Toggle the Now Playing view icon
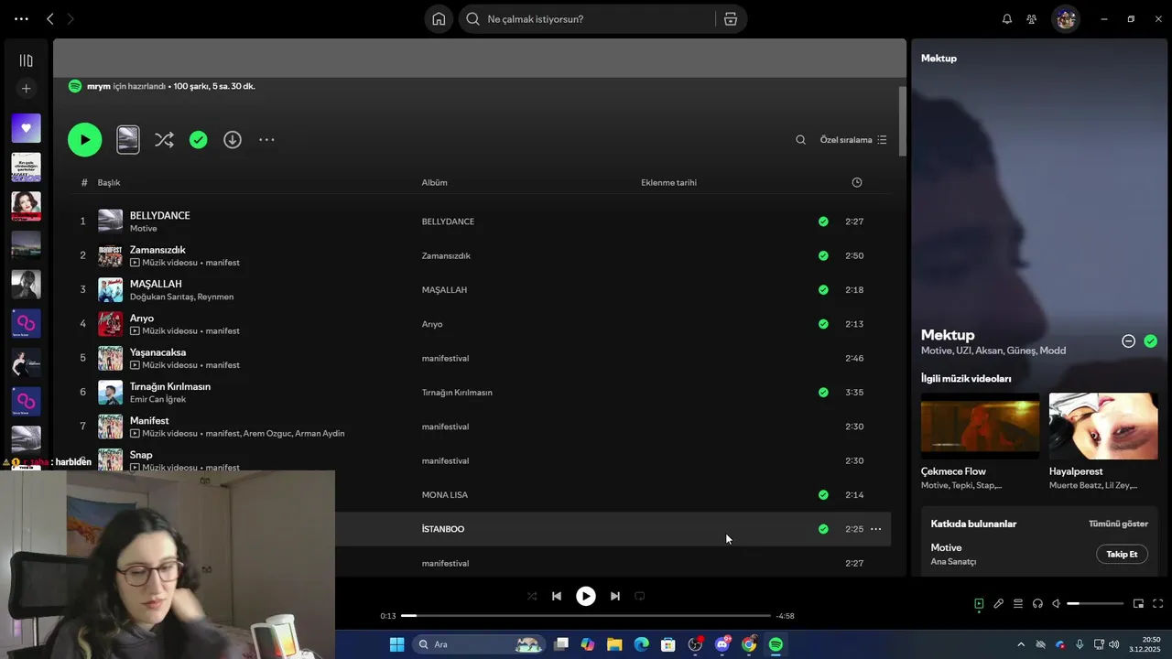This screenshot has height=659, width=1172. [x=979, y=604]
